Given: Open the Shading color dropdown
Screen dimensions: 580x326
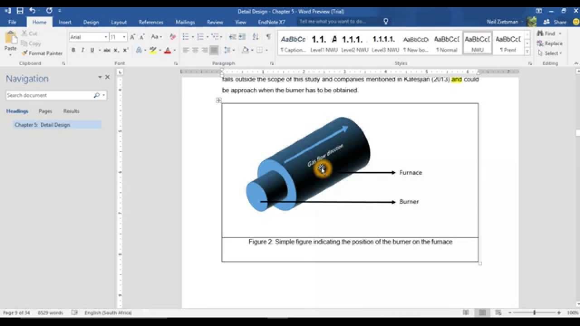Looking at the screenshot, I should 253,50.
